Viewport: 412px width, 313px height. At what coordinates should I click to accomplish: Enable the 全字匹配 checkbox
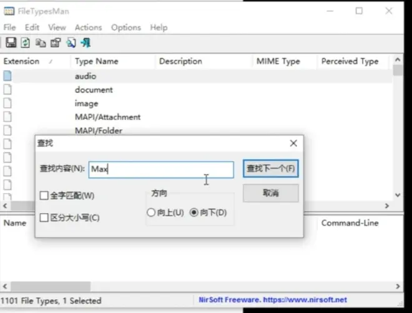point(44,196)
